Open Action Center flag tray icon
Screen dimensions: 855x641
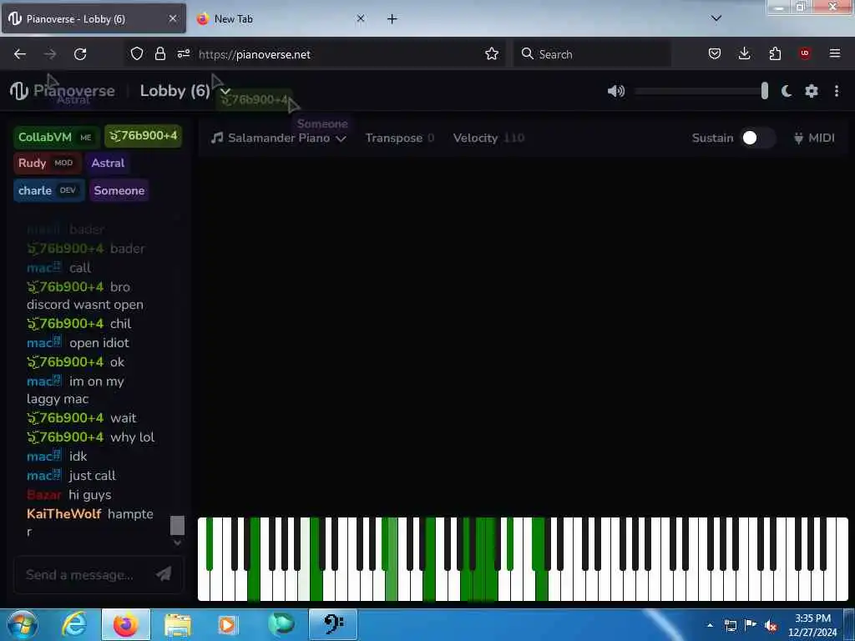click(751, 624)
